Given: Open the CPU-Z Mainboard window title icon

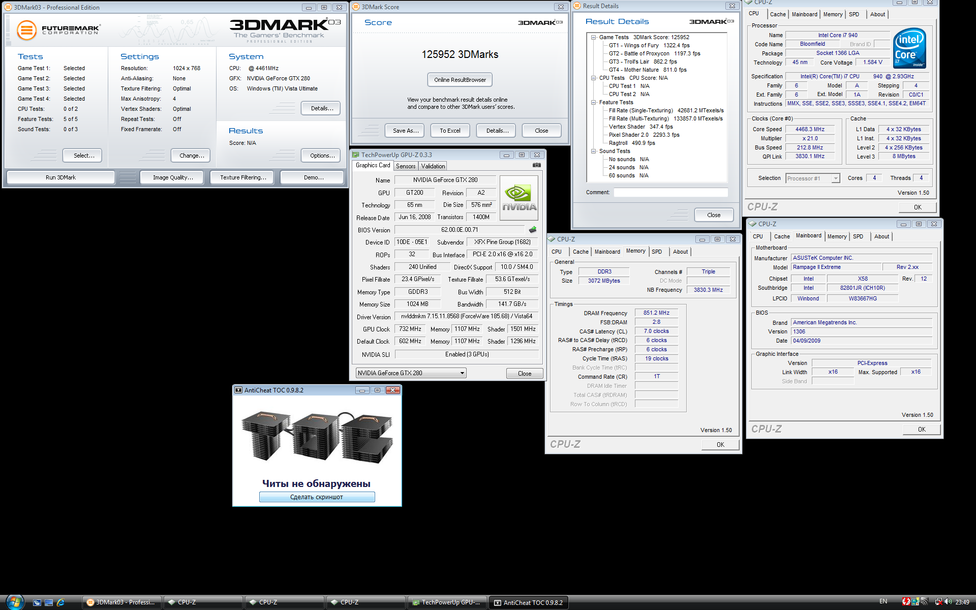Looking at the screenshot, I should coord(752,224).
